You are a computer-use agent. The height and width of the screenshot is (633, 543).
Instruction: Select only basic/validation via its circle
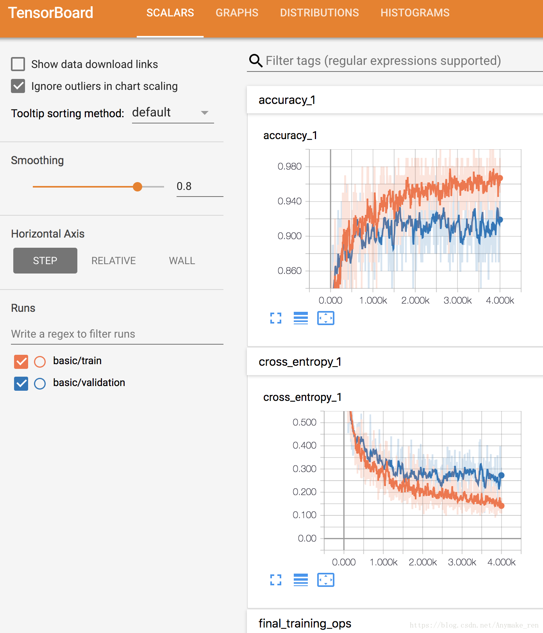pos(40,384)
